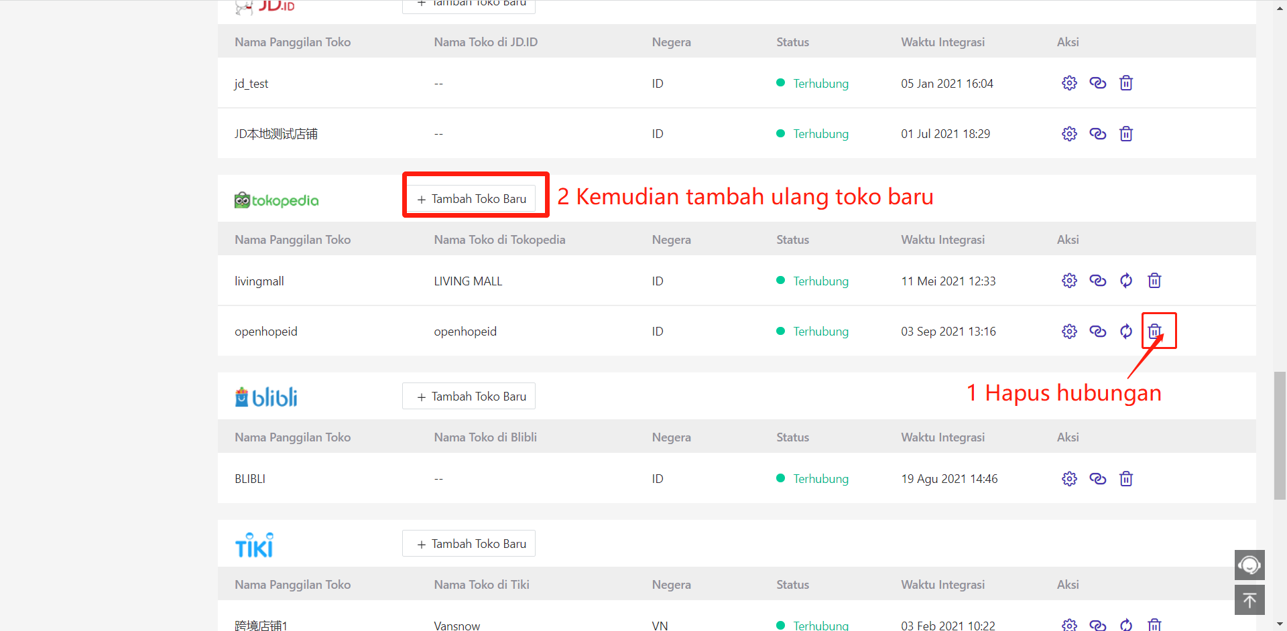
Task: Click the link icon for JD本地测试店铺 store
Action: point(1097,134)
